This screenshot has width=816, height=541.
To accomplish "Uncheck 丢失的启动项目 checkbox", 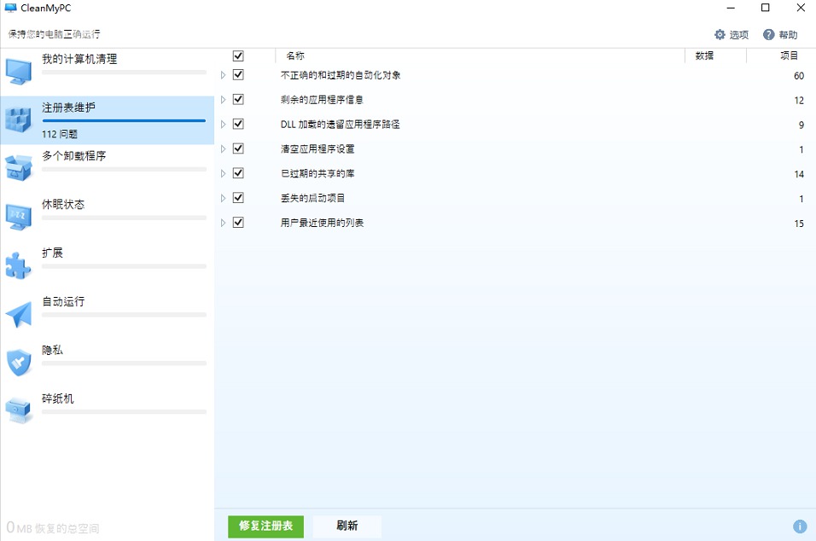I will [238, 198].
